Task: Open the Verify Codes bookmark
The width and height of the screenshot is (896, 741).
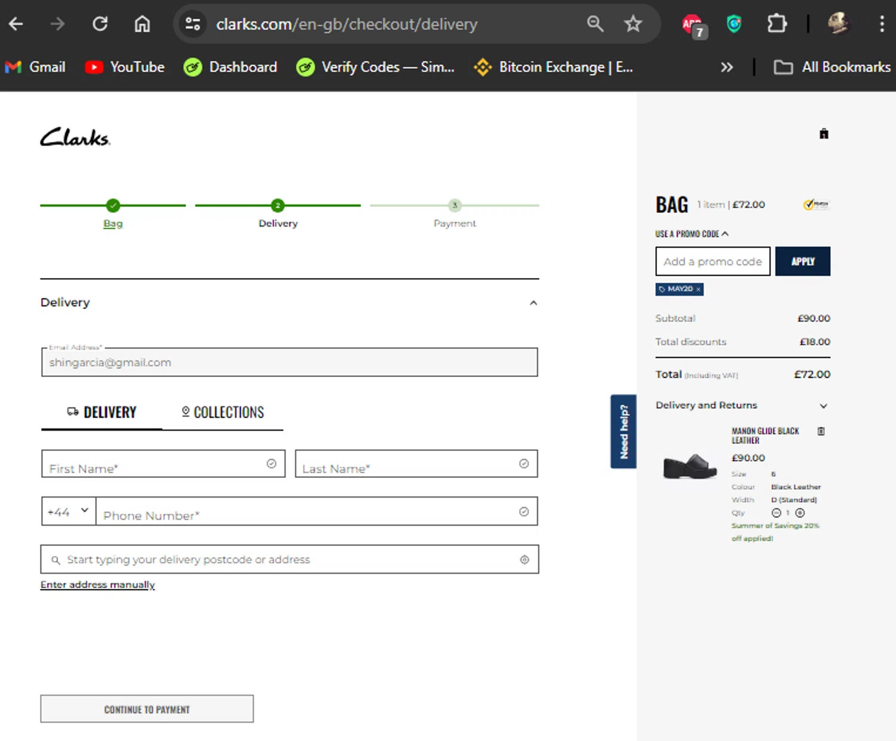Action: [x=375, y=67]
